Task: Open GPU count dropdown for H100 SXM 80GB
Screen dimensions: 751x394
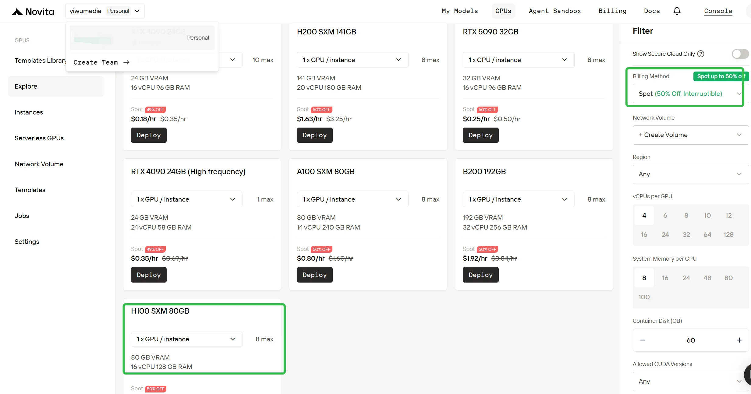Action: point(186,339)
